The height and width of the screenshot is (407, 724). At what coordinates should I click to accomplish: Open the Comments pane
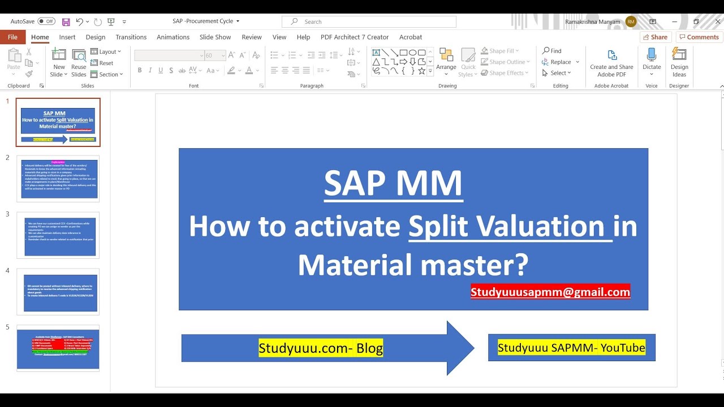(699, 37)
